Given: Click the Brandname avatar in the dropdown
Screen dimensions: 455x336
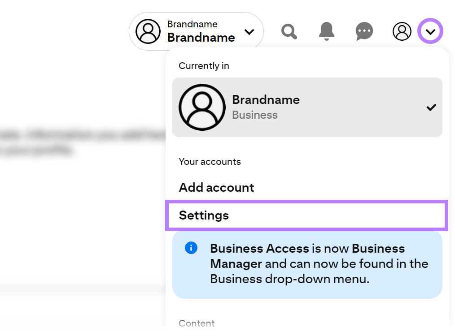Looking at the screenshot, I should (202, 107).
